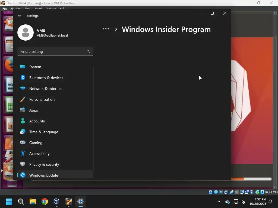This screenshot has height=208, width=278.
Task: Click the Personalization paintbrush icon
Action: [x=23, y=99]
